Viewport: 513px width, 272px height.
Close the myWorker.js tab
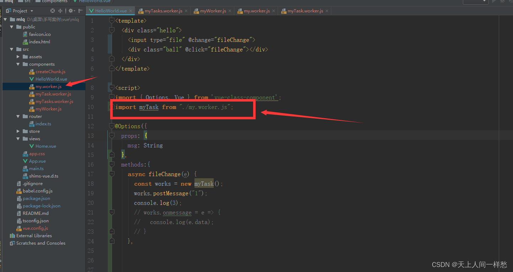230,11
